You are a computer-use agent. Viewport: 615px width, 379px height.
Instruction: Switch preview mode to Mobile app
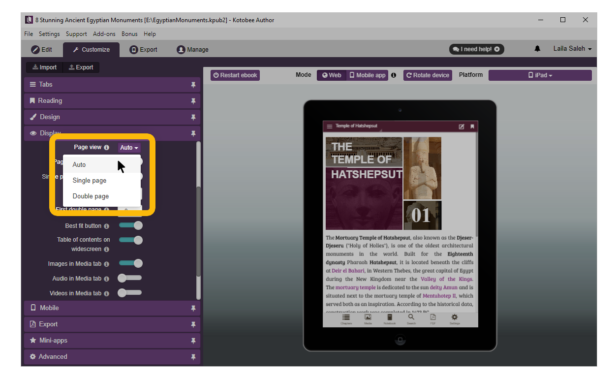367,75
